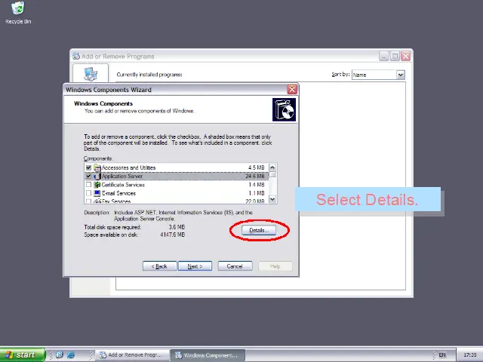Select the Certificate Services row text
483x362 pixels.
coord(123,185)
